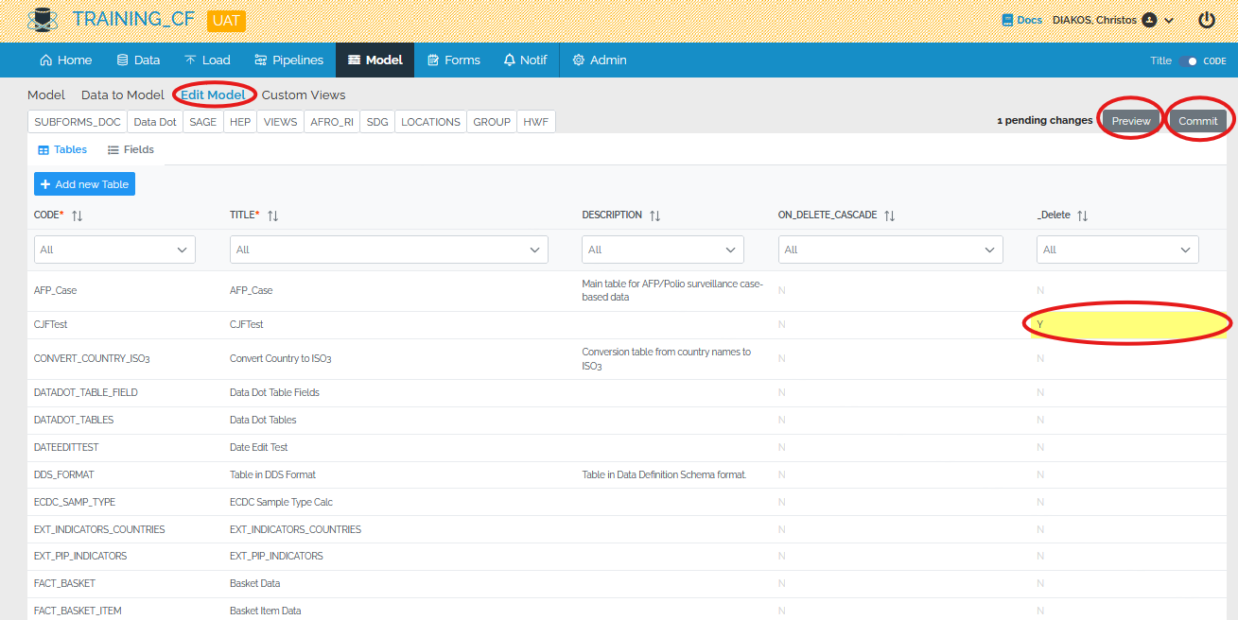The image size is (1238, 620).
Task: Switch to the Fields tab
Action: click(131, 149)
